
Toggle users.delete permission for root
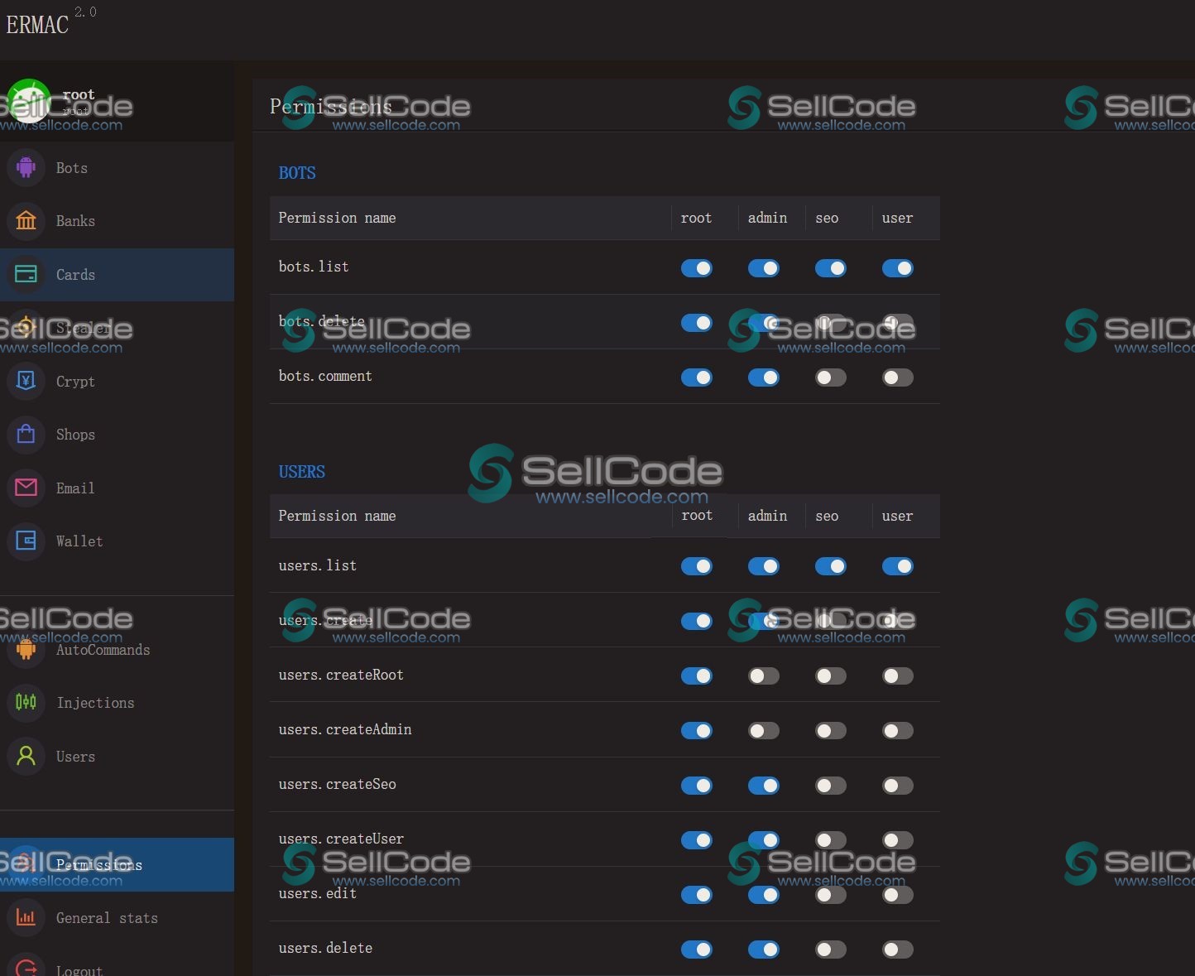tap(697, 950)
